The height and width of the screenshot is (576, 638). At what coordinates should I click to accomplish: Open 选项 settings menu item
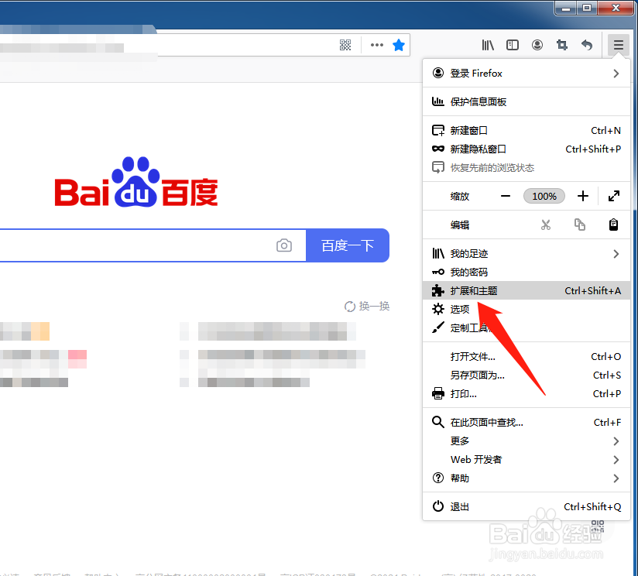527,309
